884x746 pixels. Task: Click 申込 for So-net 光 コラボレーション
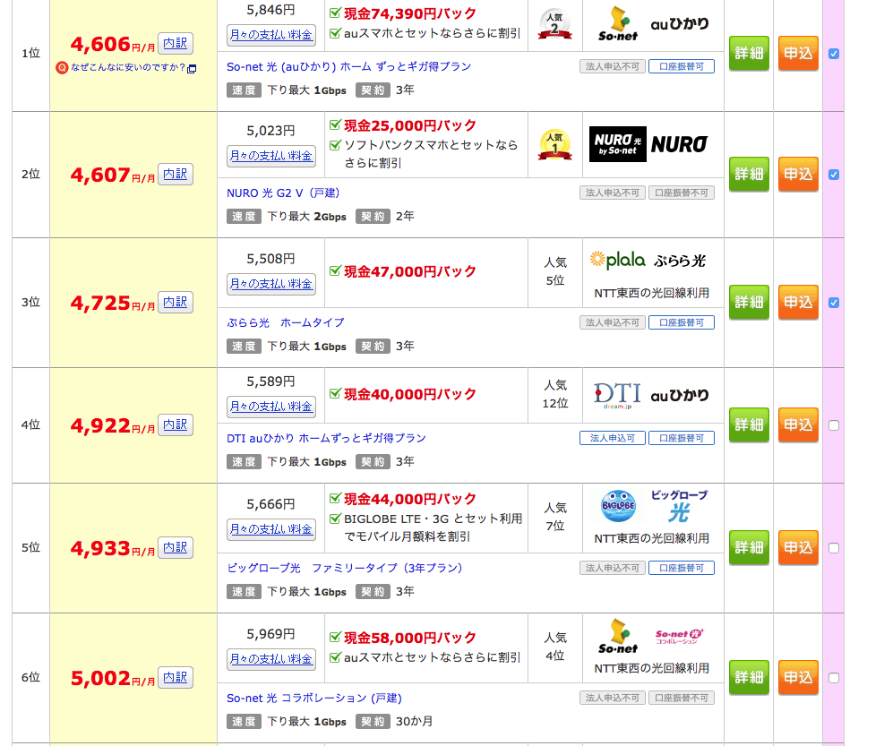pyautogui.click(x=798, y=677)
